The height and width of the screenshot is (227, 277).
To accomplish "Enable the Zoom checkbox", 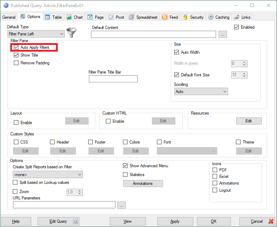I will point(15,191).
